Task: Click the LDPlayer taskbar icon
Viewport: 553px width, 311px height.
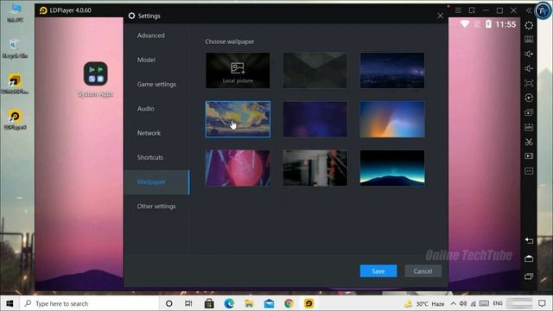Action: point(309,303)
